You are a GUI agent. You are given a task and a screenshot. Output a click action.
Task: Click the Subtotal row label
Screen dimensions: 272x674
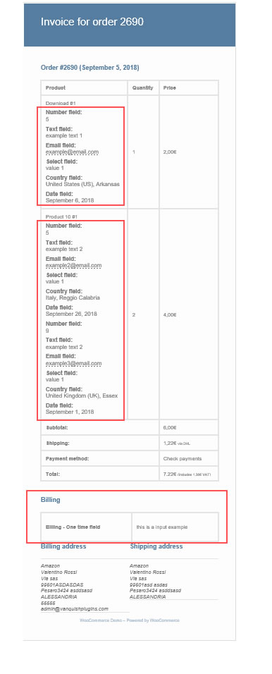(x=56, y=428)
